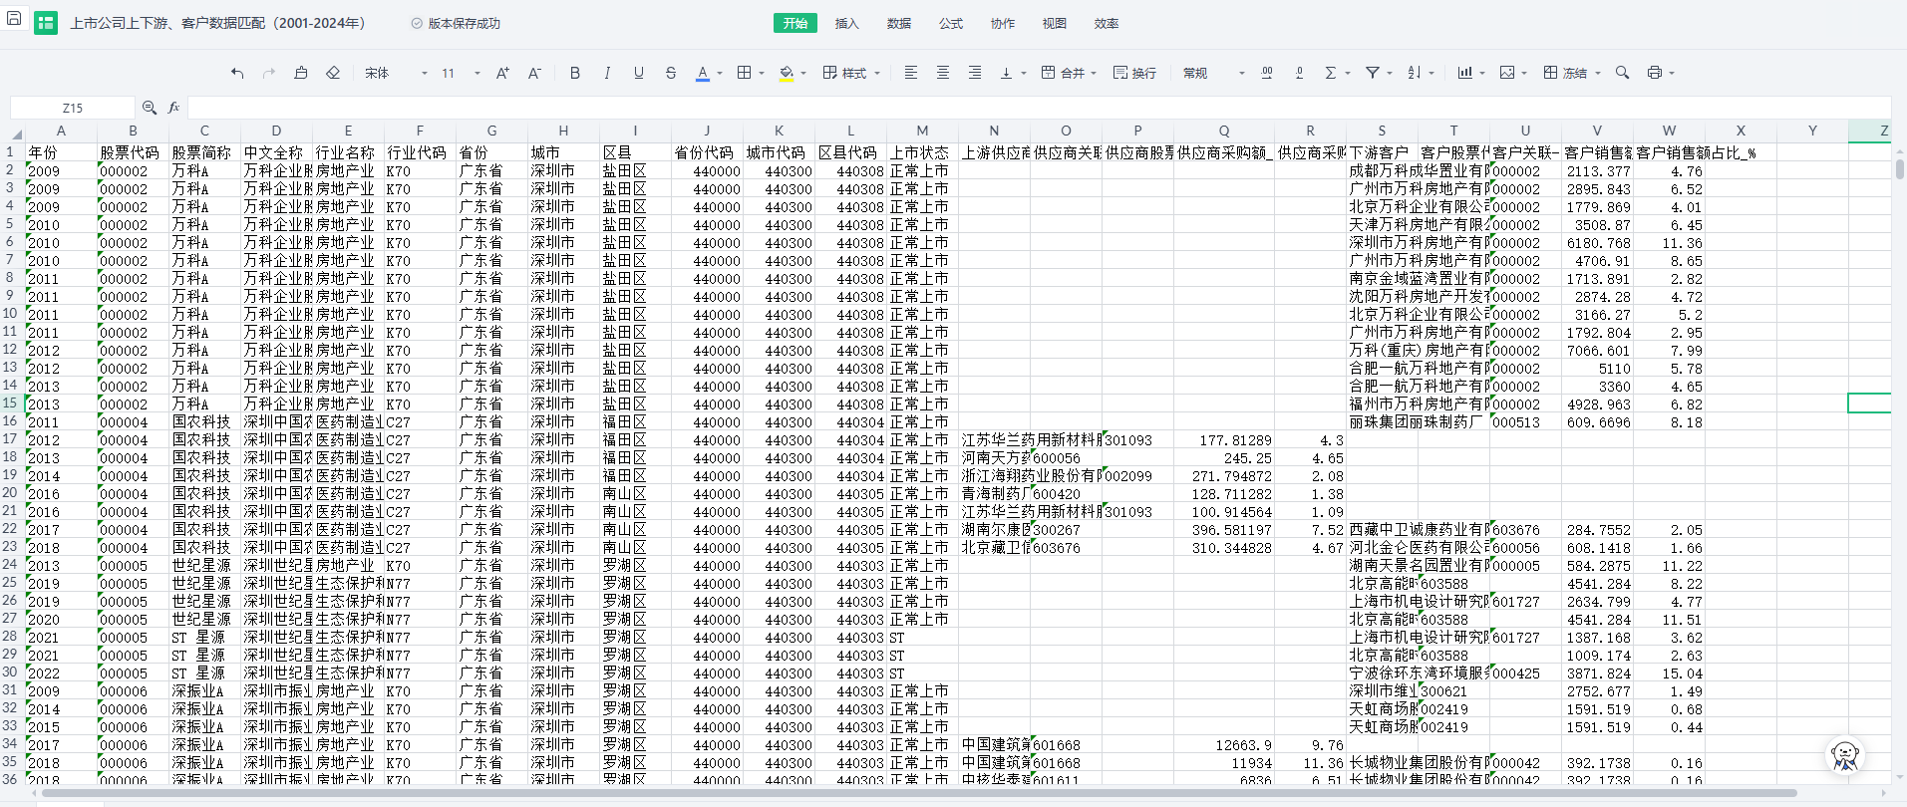Screen dimensions: 1907x807
Task: Toggle bold formatting
Action: [574, 73]
